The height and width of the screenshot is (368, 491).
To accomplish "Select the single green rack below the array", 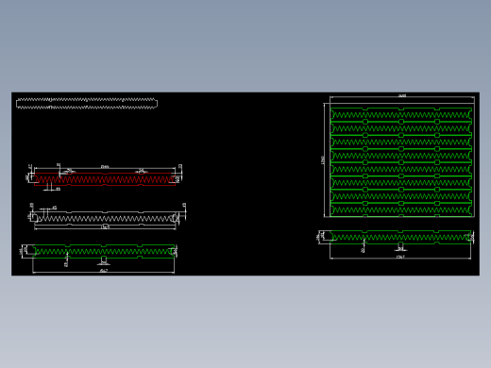I will pyautogui.click(x=400, y=237).
